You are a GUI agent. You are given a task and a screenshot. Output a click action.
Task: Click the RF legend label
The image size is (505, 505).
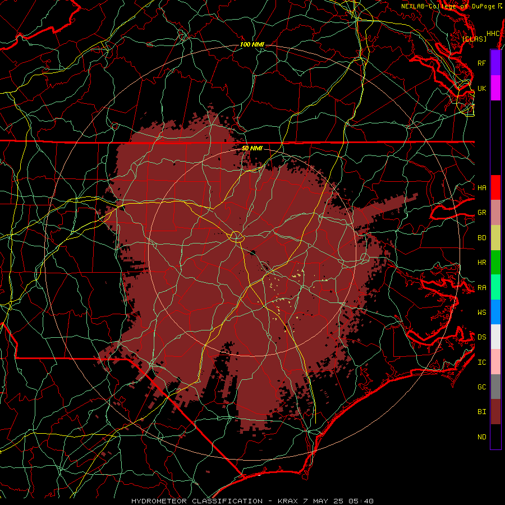click(x=482, y=63)
